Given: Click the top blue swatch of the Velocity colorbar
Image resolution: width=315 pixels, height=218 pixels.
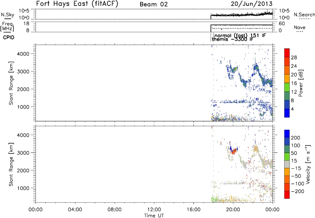Looking at the screenshot, I should click(x=287, y=134).
